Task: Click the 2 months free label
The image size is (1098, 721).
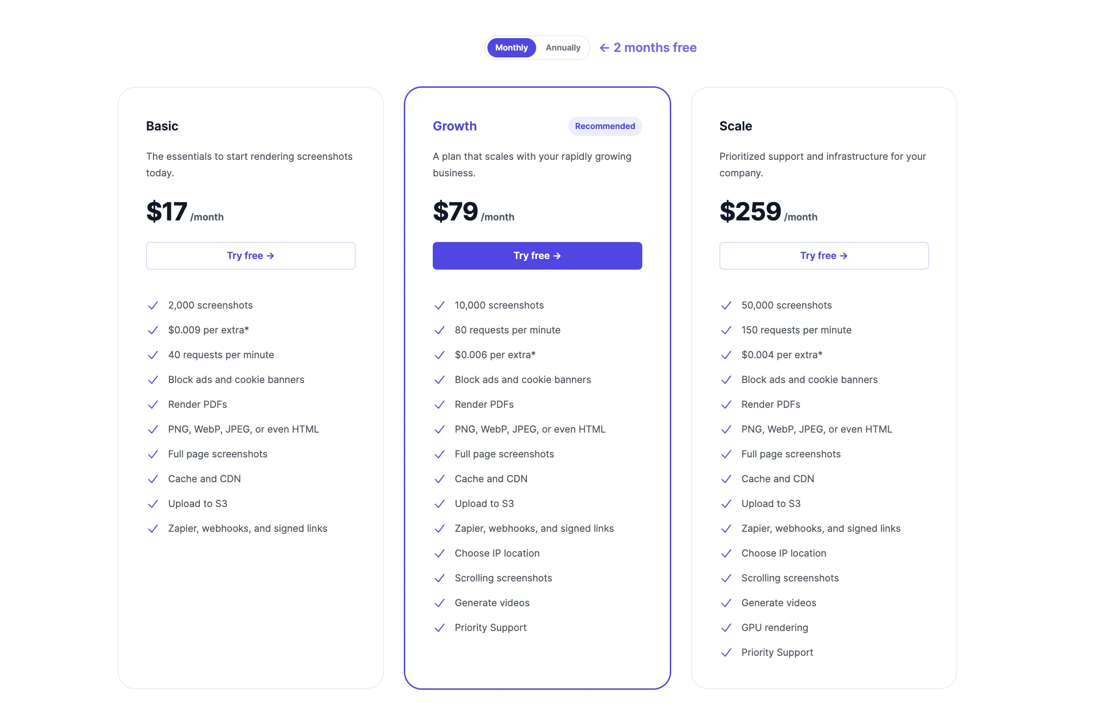Action: pos(655,47)
